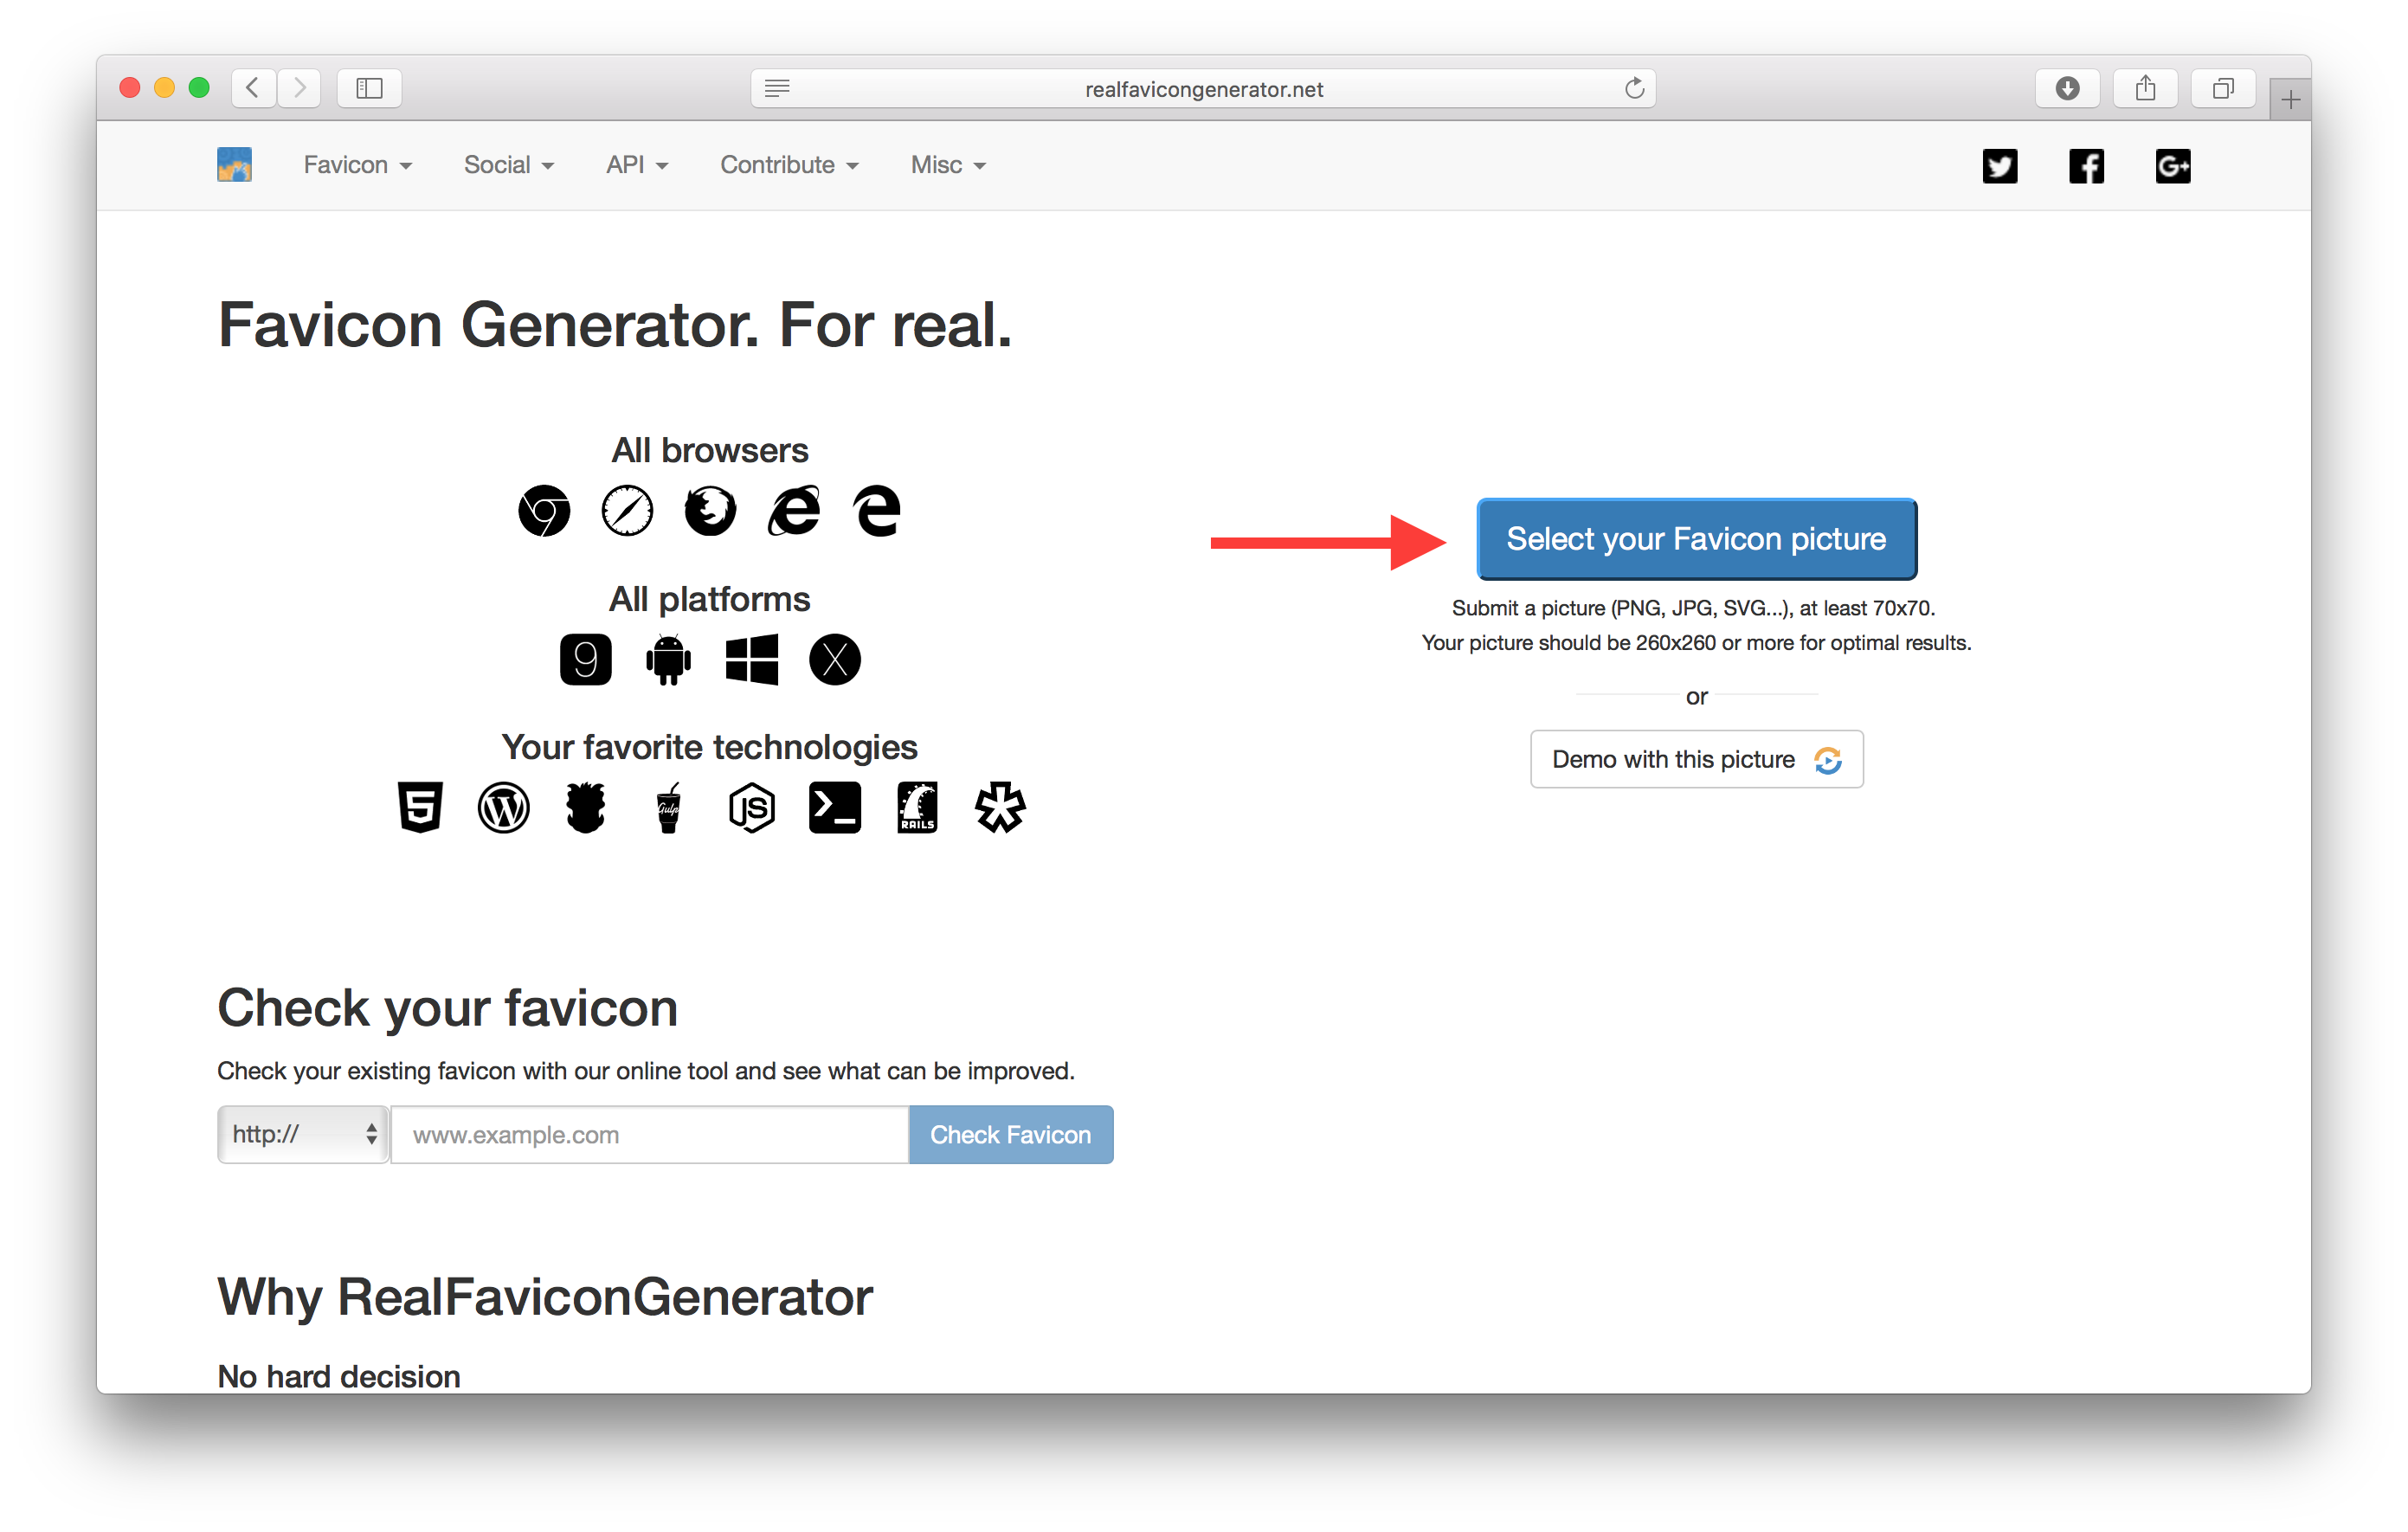Click the Check Favicon button

[x=1010, y=1134]
